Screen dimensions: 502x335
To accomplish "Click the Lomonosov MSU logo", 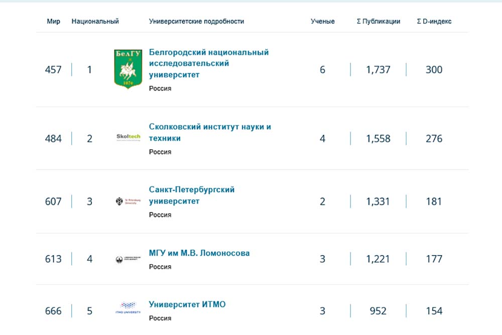I will tap(129, 259).
